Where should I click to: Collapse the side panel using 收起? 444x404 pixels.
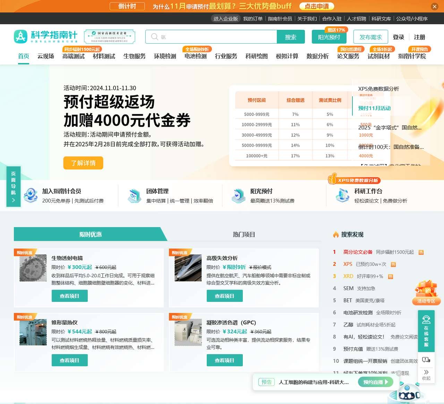coord(426,375)
